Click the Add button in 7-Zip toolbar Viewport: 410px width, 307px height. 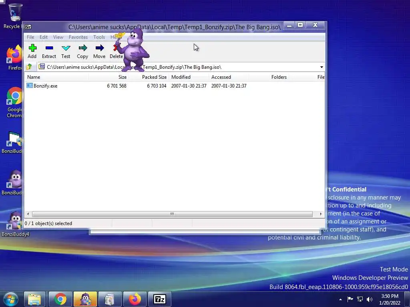(32, 51)
